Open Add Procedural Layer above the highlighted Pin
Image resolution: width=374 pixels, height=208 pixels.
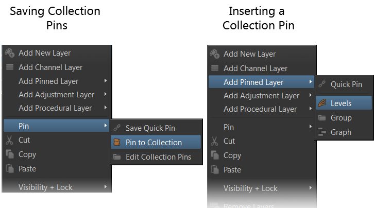pyautogui.click(x=55, y=108)
